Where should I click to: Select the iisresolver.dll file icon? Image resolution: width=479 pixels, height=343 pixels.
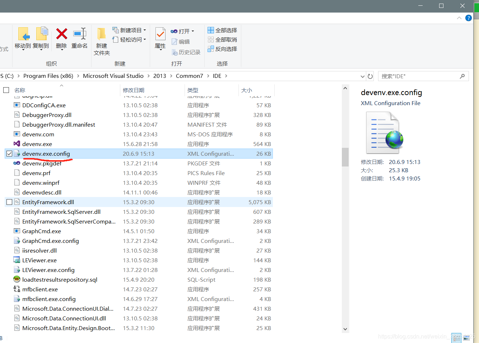click(17, 250)
